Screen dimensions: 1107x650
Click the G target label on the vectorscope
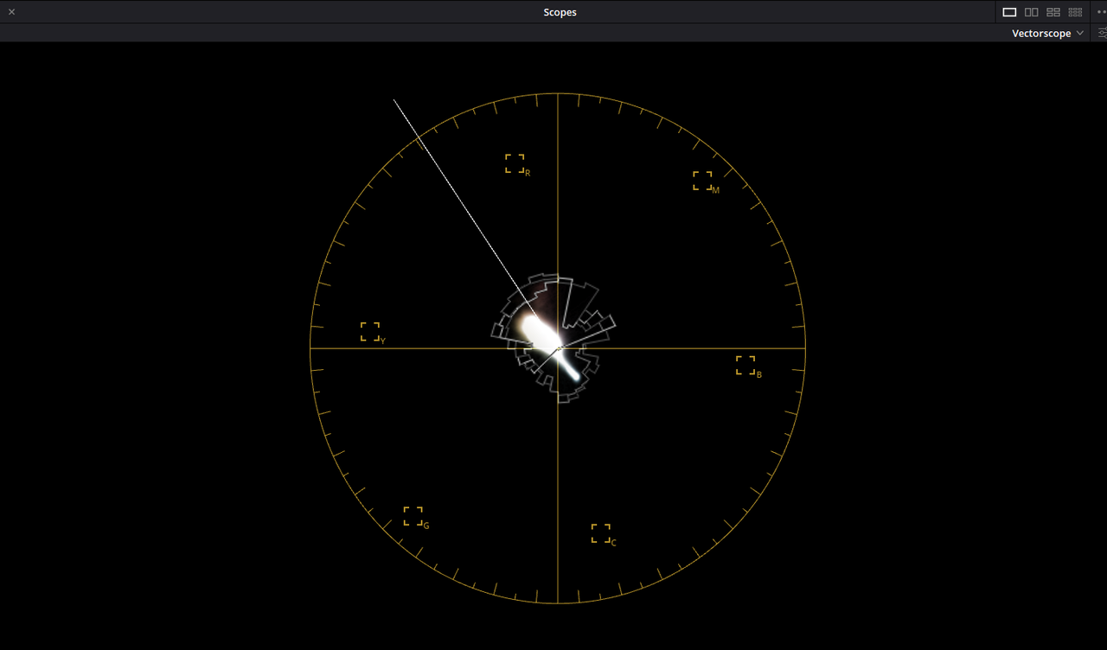tap(426, 526)
